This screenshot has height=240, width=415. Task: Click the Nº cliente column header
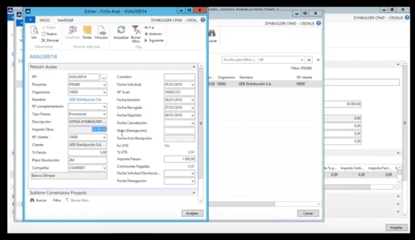pos(304,78)
